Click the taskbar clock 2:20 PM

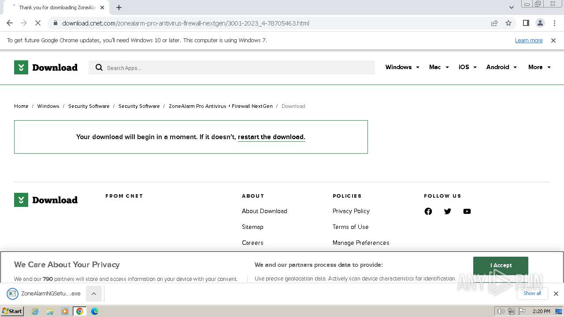pyautogui.click(x=542, y=311)
